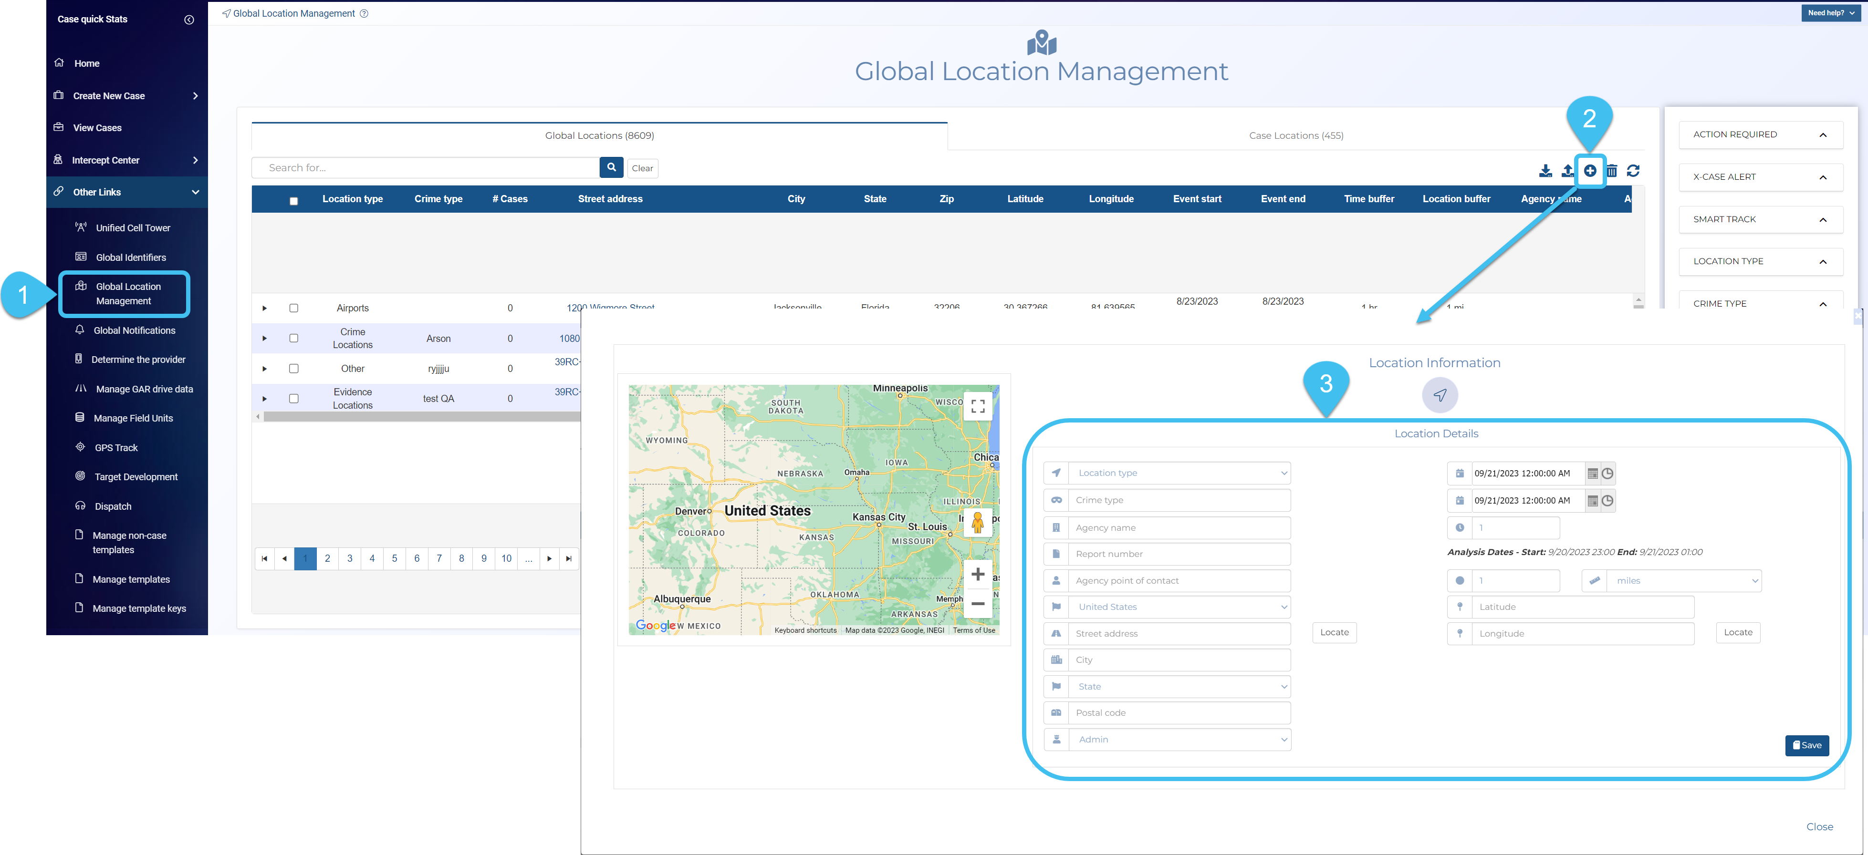The height and width of the screenshot is (855, 1868).
Task: Open Global Identifiers in sidebar
Action: tap(131, 257)
